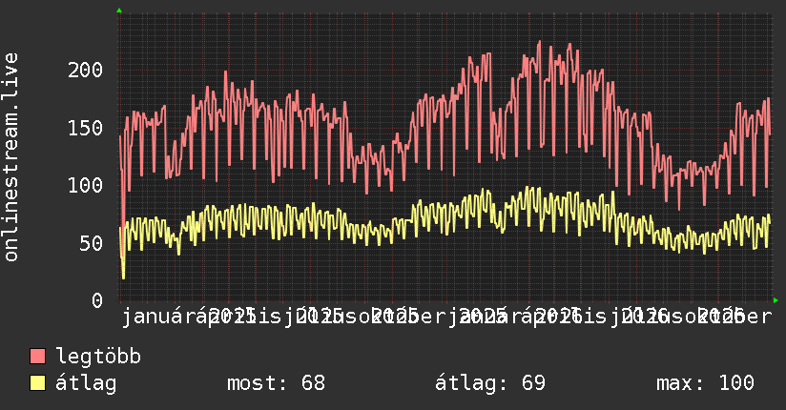Click the 'most: 68' value
The width and height of the screenshot is (786, 410).
[x=277, y=383]
